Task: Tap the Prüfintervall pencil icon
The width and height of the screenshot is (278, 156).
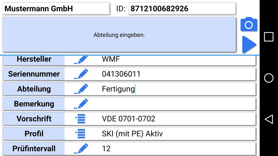Action: (81, 148)
